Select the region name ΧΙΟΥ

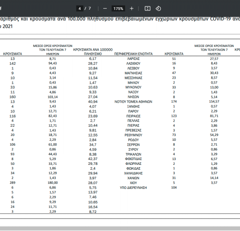(133, 183)
